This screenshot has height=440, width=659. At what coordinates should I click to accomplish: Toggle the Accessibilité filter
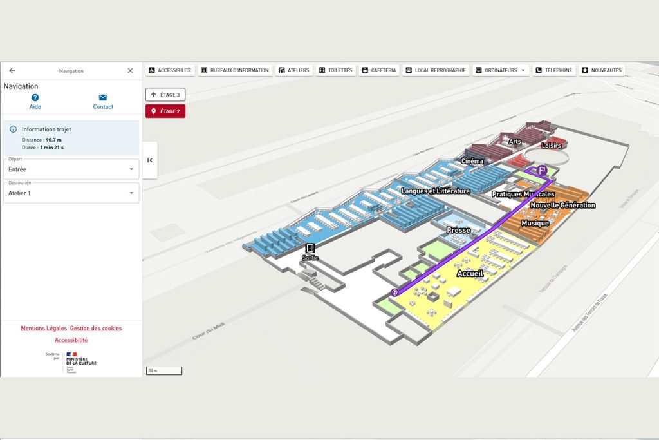click(x=170, y=70)
